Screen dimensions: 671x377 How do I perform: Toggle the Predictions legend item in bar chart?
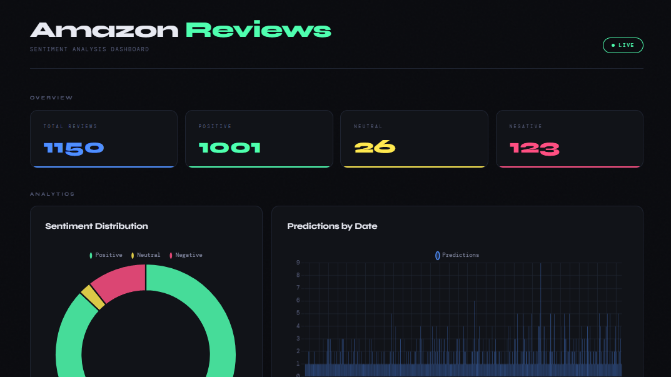pos(457,255)
